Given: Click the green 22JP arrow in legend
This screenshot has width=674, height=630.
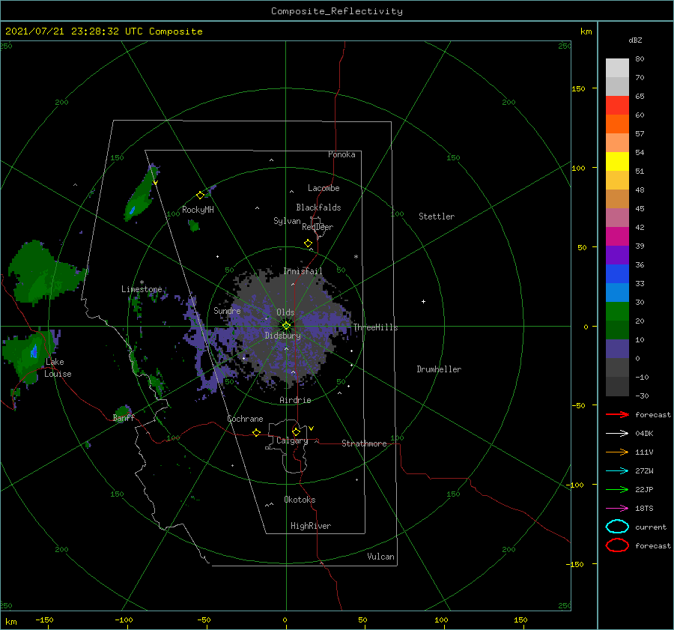Looking at the screenshot, I should tap(617, 489).
